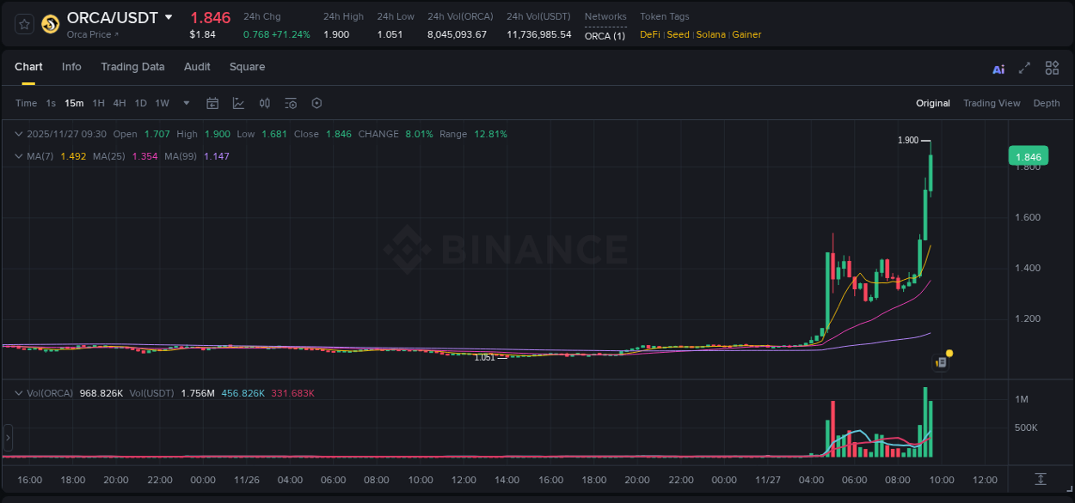The image size is (1075, 503).
Task: Open the date jump calendar icon
Action: [212, 103]
